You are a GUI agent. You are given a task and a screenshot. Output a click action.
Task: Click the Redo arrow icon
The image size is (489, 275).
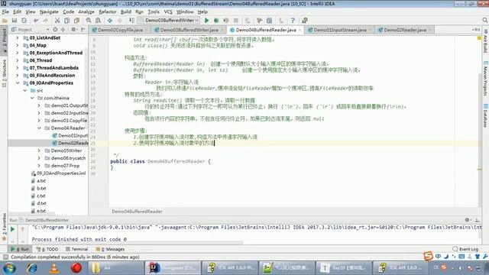(46, 21)
